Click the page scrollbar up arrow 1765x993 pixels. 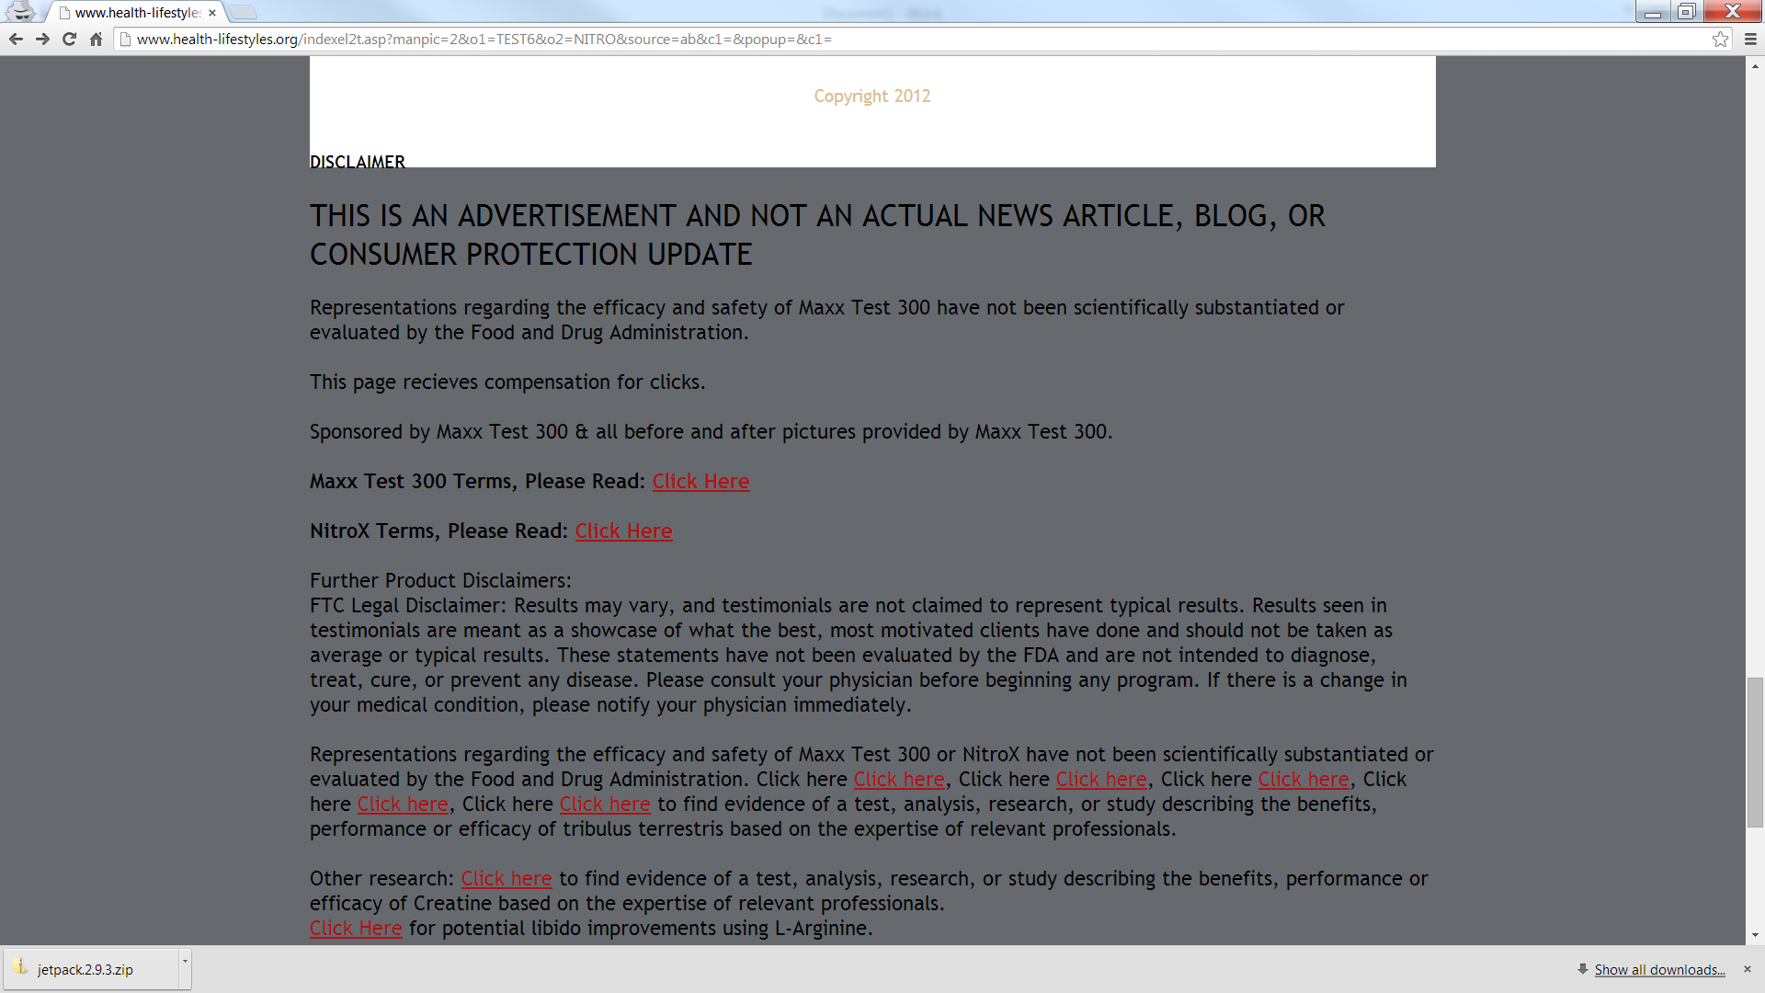coord(1755,65)
